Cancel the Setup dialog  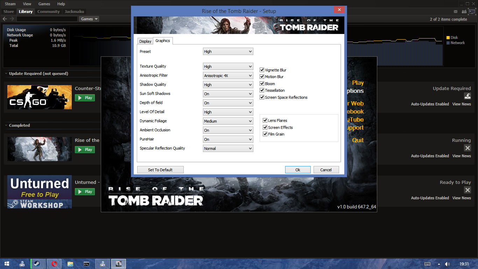click(x=326, y=170)
